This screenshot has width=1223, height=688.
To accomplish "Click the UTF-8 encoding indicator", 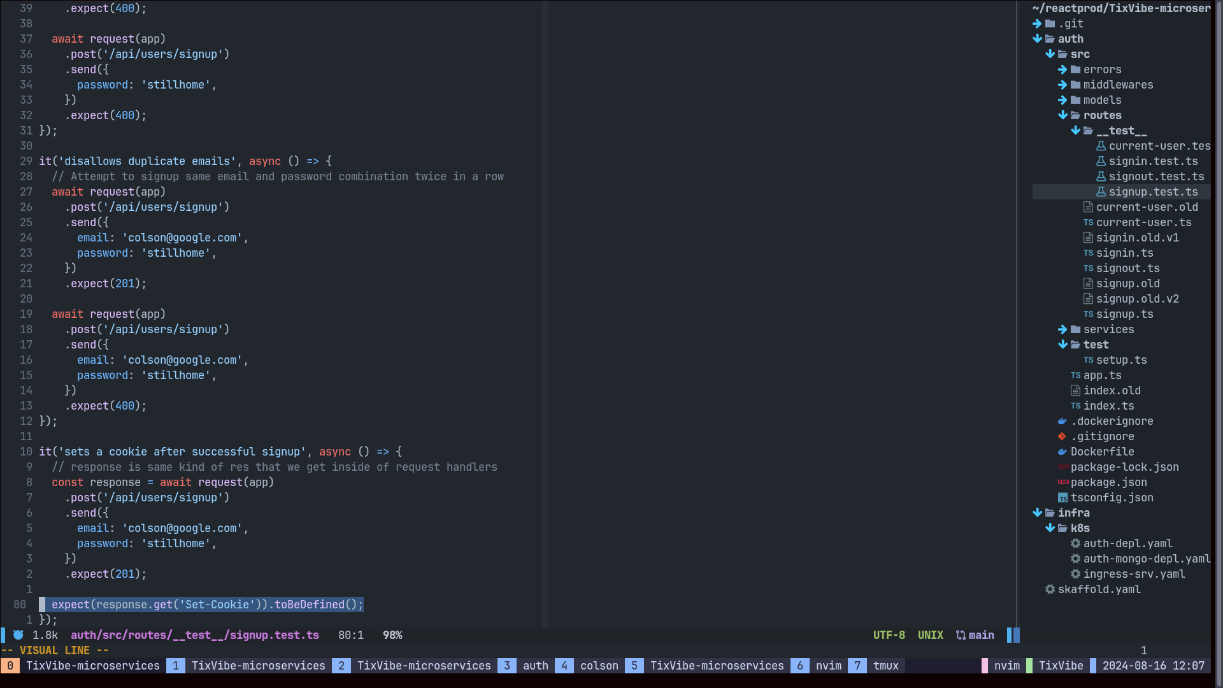I will click(x=889, y=635).
